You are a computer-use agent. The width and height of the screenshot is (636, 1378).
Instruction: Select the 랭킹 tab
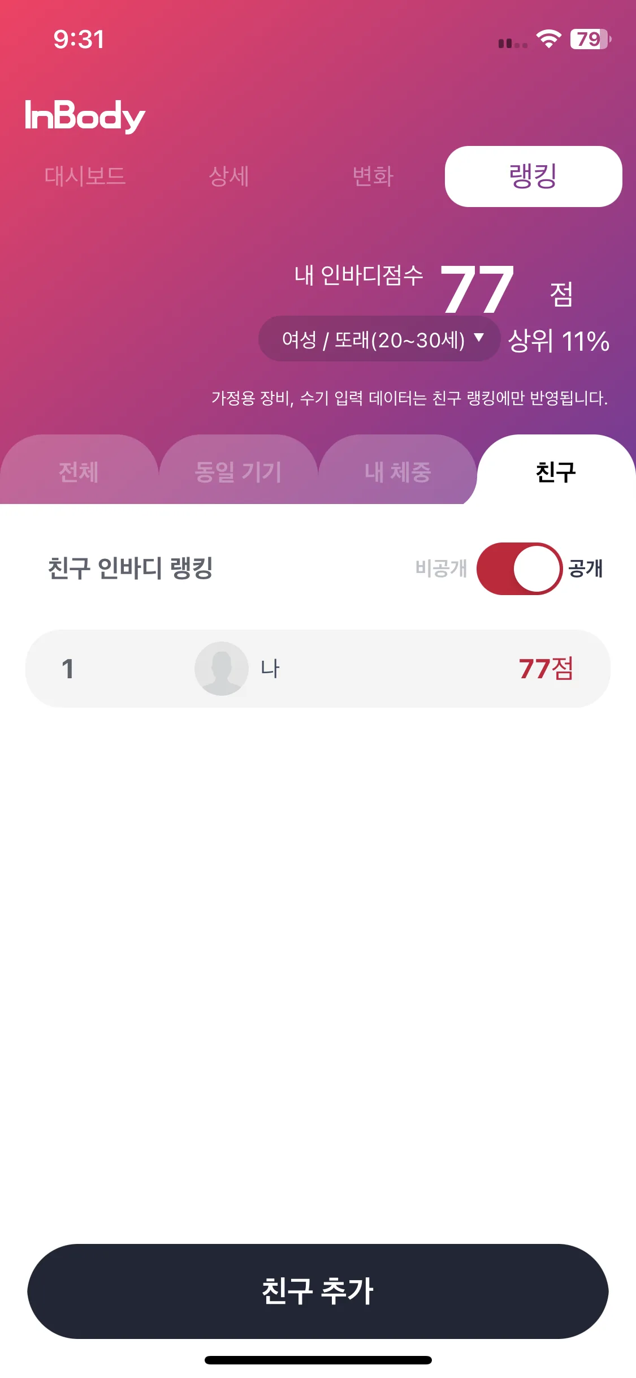[x=533, y=176]
